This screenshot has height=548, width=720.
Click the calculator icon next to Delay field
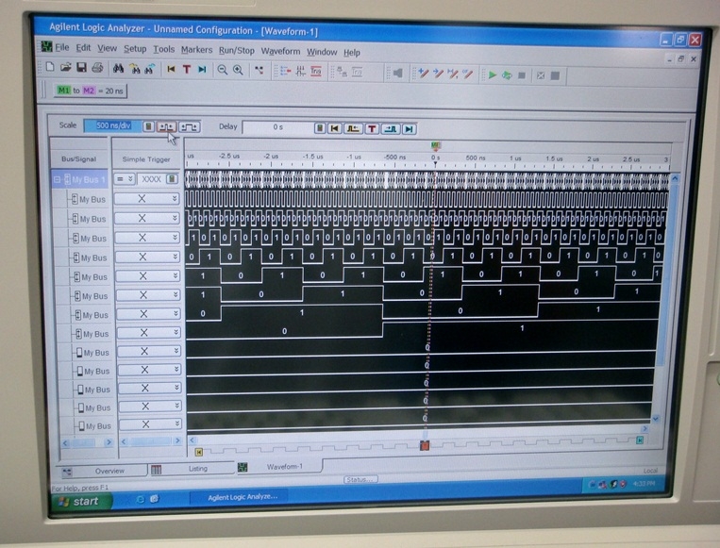coord(320,128)
